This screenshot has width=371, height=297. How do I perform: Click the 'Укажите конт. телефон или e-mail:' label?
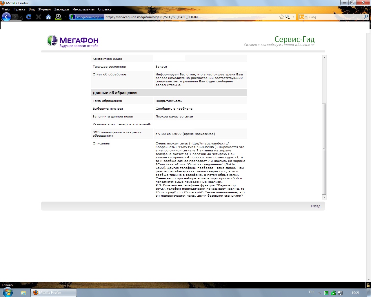pos(122,124)
